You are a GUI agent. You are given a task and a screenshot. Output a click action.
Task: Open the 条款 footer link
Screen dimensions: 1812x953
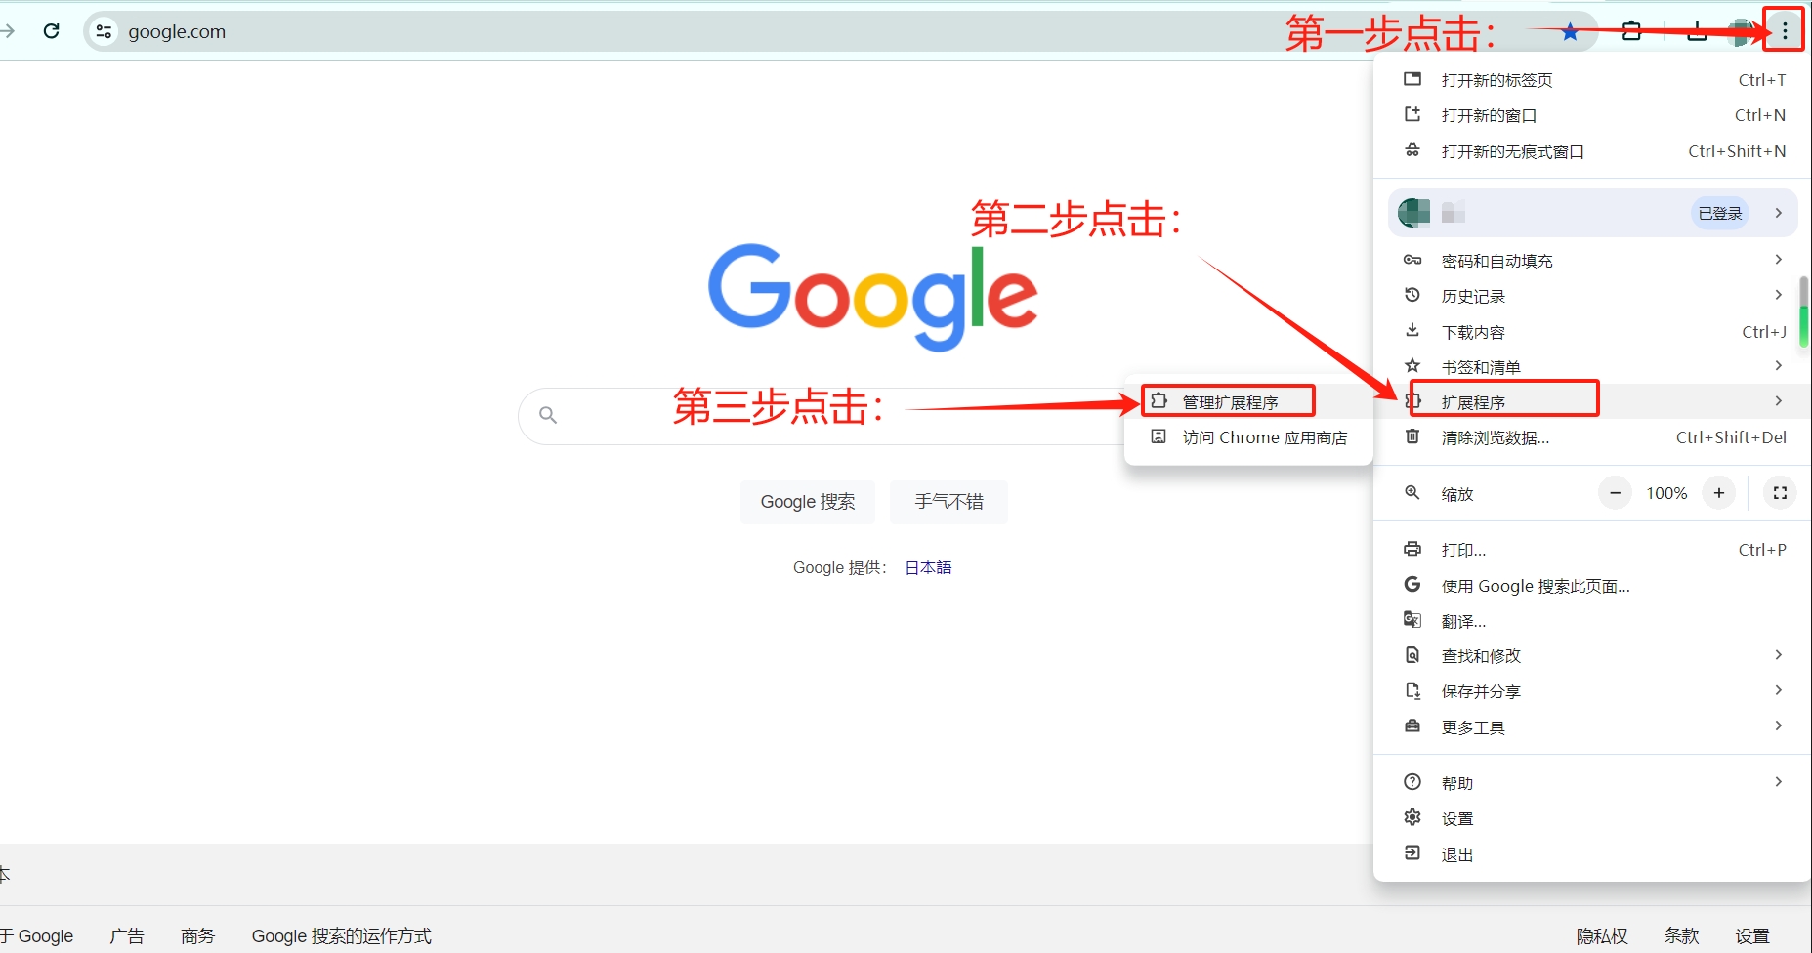click(1682, 935)
